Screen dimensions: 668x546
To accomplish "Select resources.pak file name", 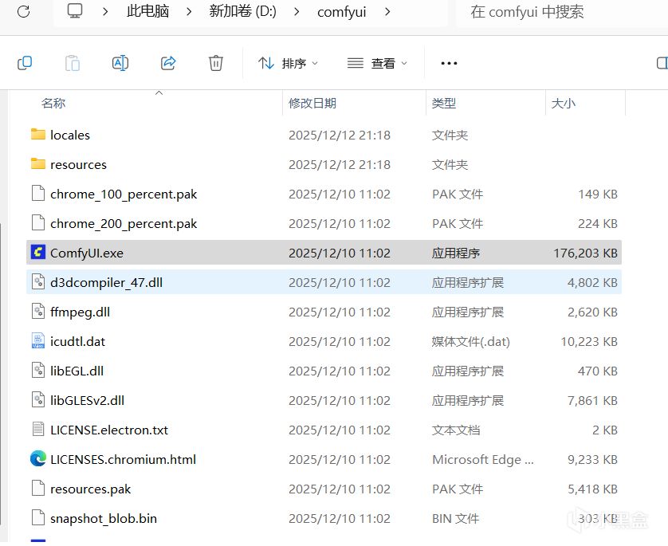I will pyautogui.click(x=90, y=489).
